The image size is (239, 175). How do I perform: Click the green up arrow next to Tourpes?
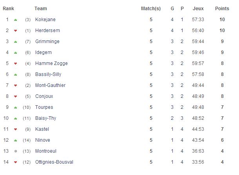[x=15, y=108]
